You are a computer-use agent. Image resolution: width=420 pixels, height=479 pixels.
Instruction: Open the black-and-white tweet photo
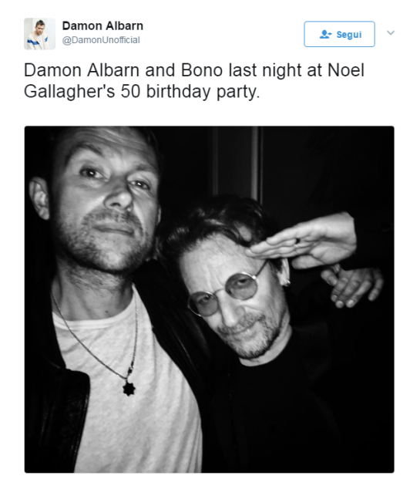click(x=210, y=299)
